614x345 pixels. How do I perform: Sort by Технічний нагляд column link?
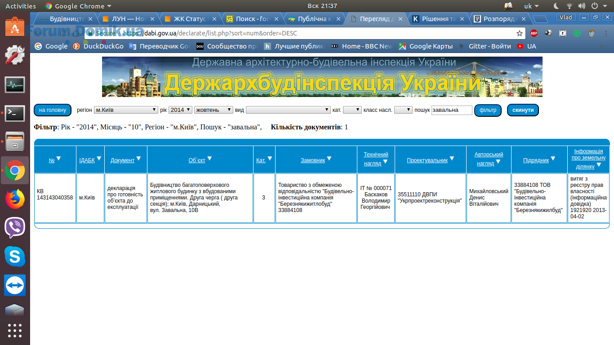pos(376,159)
